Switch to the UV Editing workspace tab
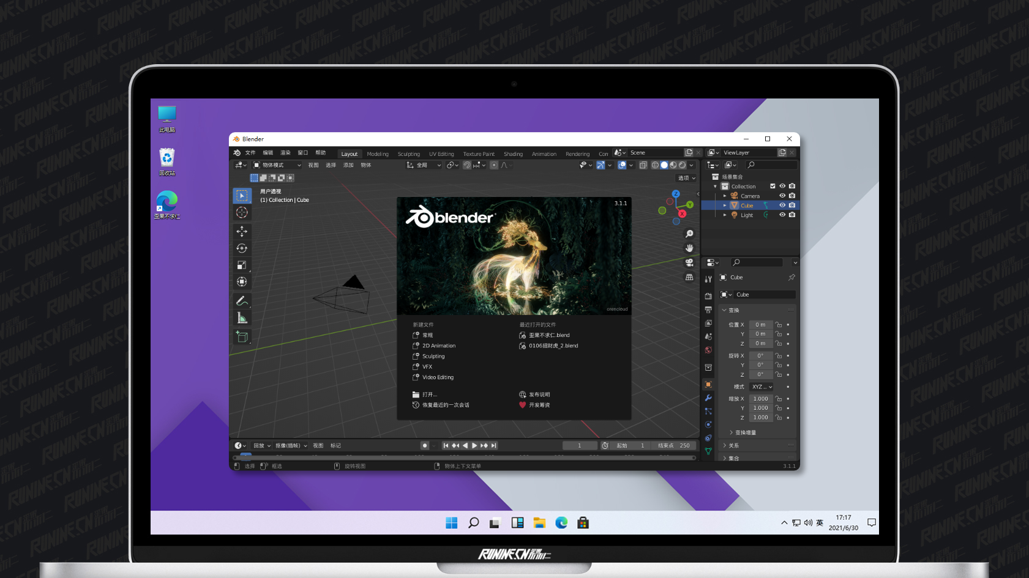Image resolution: width=1029 pixels, height=578 pixels. click(x=441, y=154)
